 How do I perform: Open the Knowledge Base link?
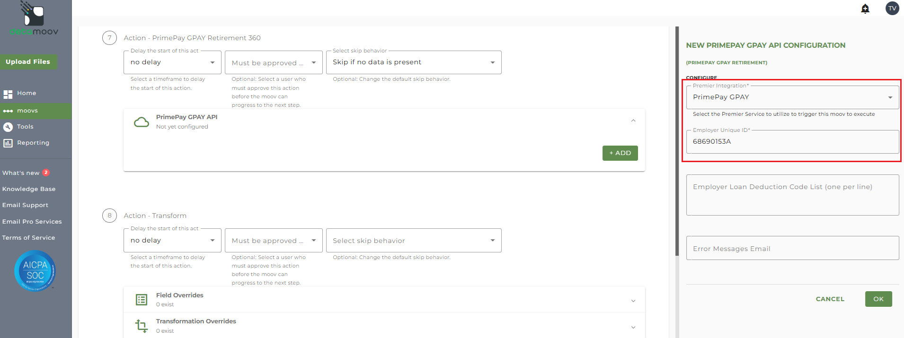click(x=29, y=189)
